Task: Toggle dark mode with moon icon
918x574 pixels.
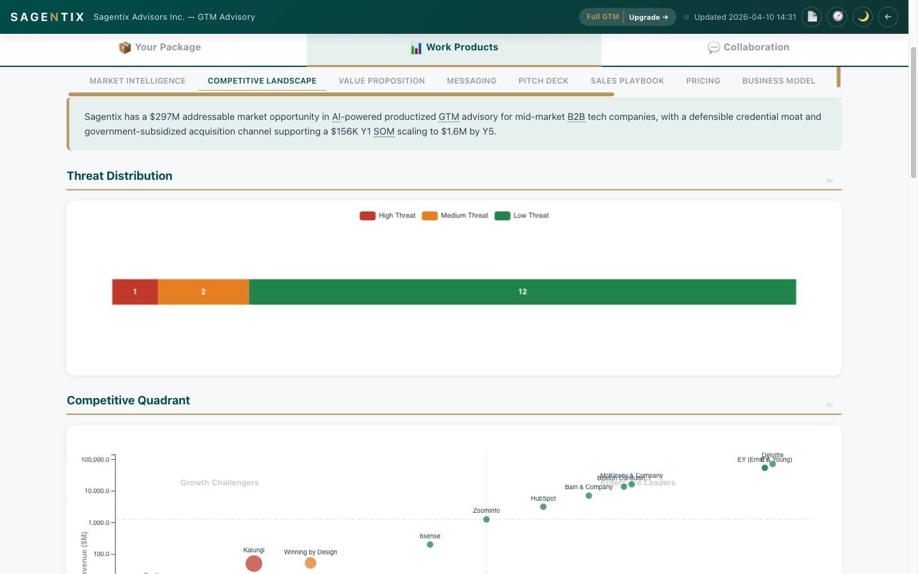Action: pos(863,17)
